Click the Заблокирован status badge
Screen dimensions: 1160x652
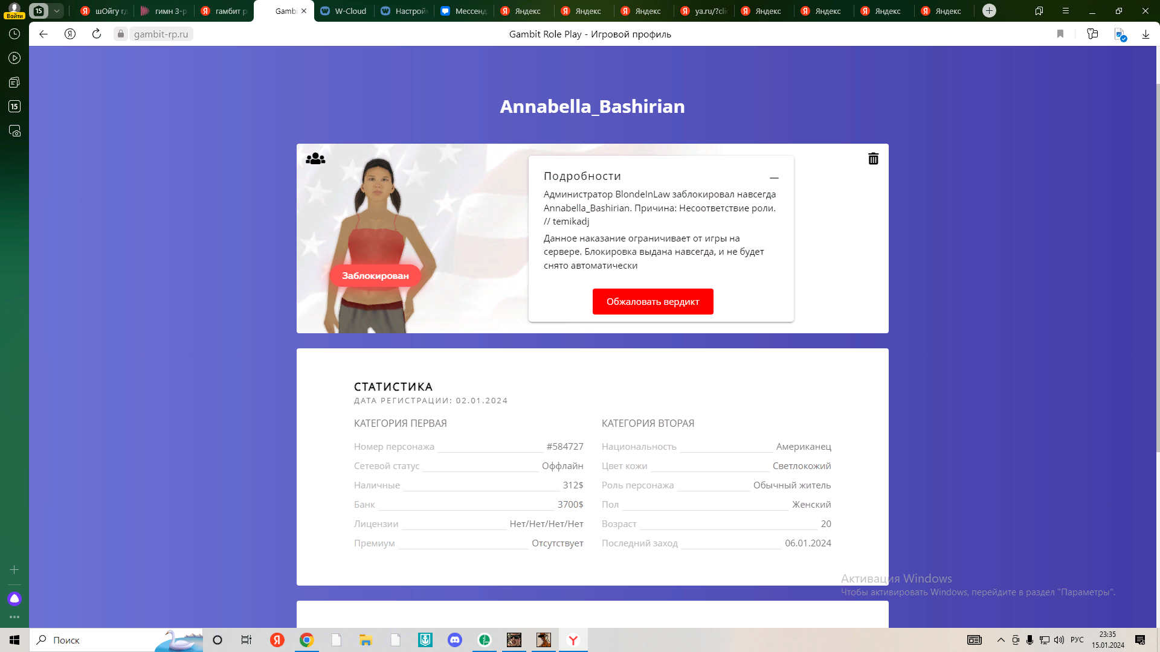[x=375, y=276]
